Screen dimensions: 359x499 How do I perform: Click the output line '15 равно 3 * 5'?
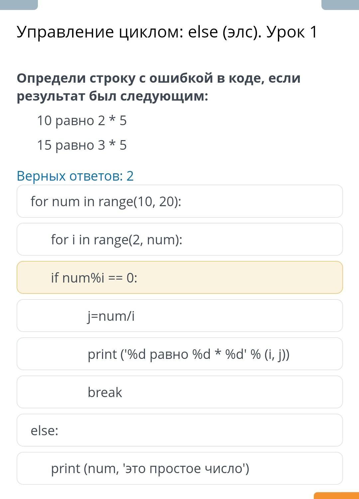(82, 145)
